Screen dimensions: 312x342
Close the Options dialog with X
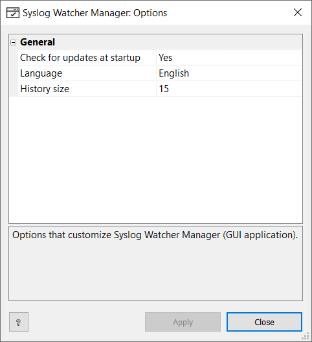pyautogui.click(x=297, y=12)
